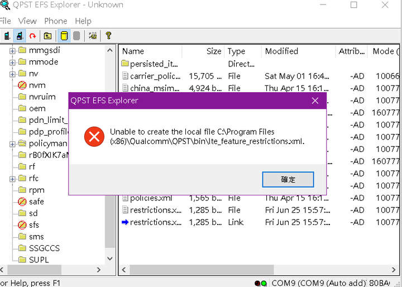Sort by the Size column header

tap(203, 51)
